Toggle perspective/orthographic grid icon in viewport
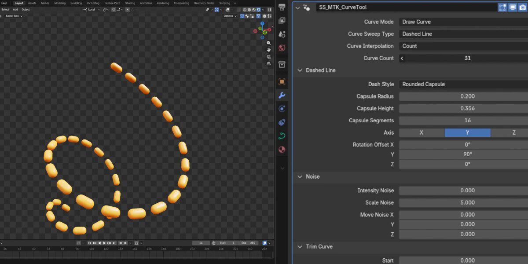This screenshot has width=528, height=264. 268,63
